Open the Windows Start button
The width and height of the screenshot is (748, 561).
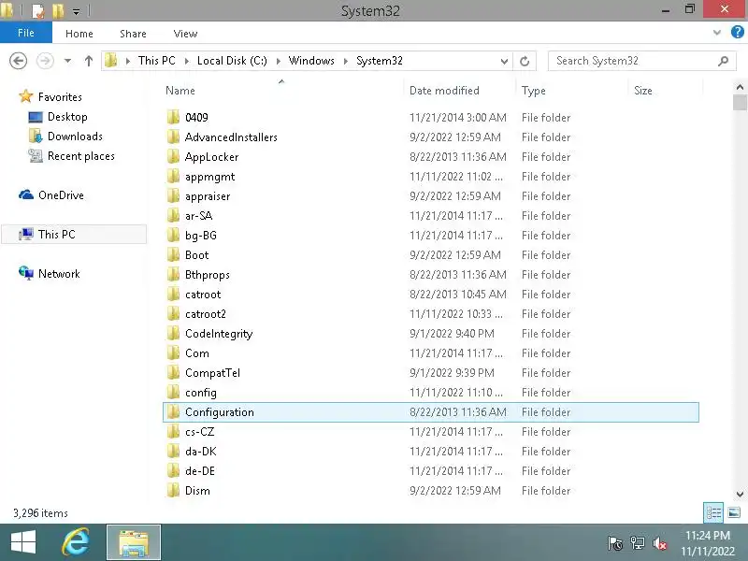[x=22, y=542]
